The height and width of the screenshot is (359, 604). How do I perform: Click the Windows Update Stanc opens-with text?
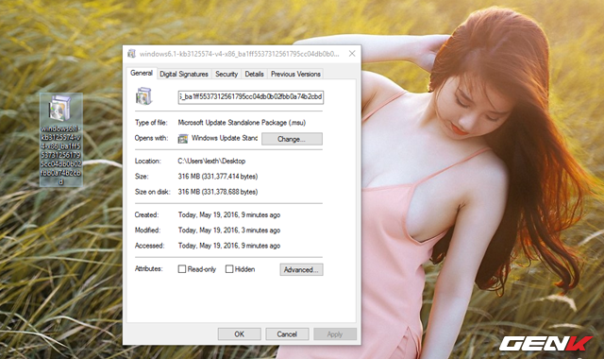pyautogui.click(x=225, y=138)
